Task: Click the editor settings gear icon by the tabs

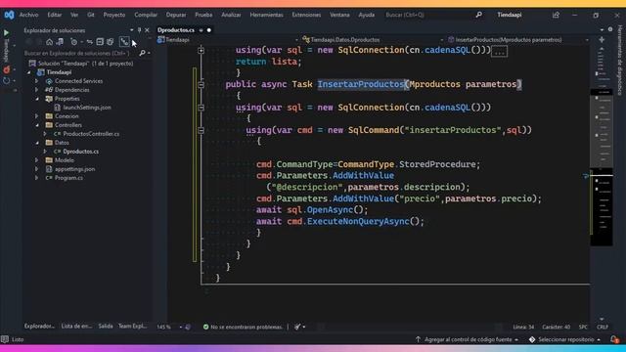Action: click(x=610, y=29)
